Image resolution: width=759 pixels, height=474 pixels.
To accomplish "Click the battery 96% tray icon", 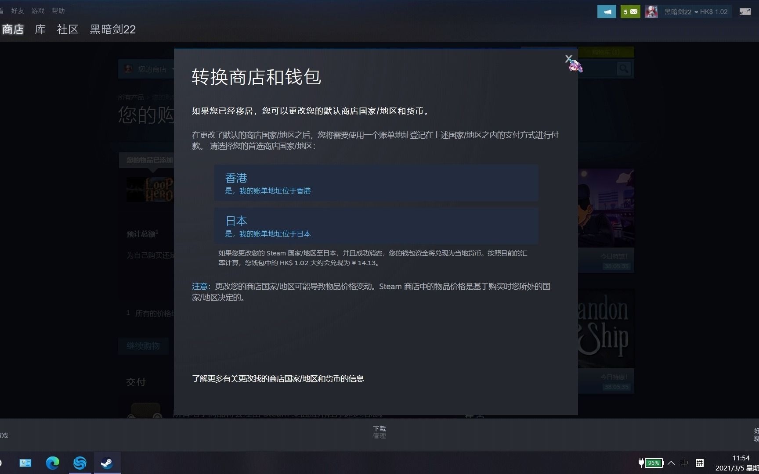I will point(651,463).
